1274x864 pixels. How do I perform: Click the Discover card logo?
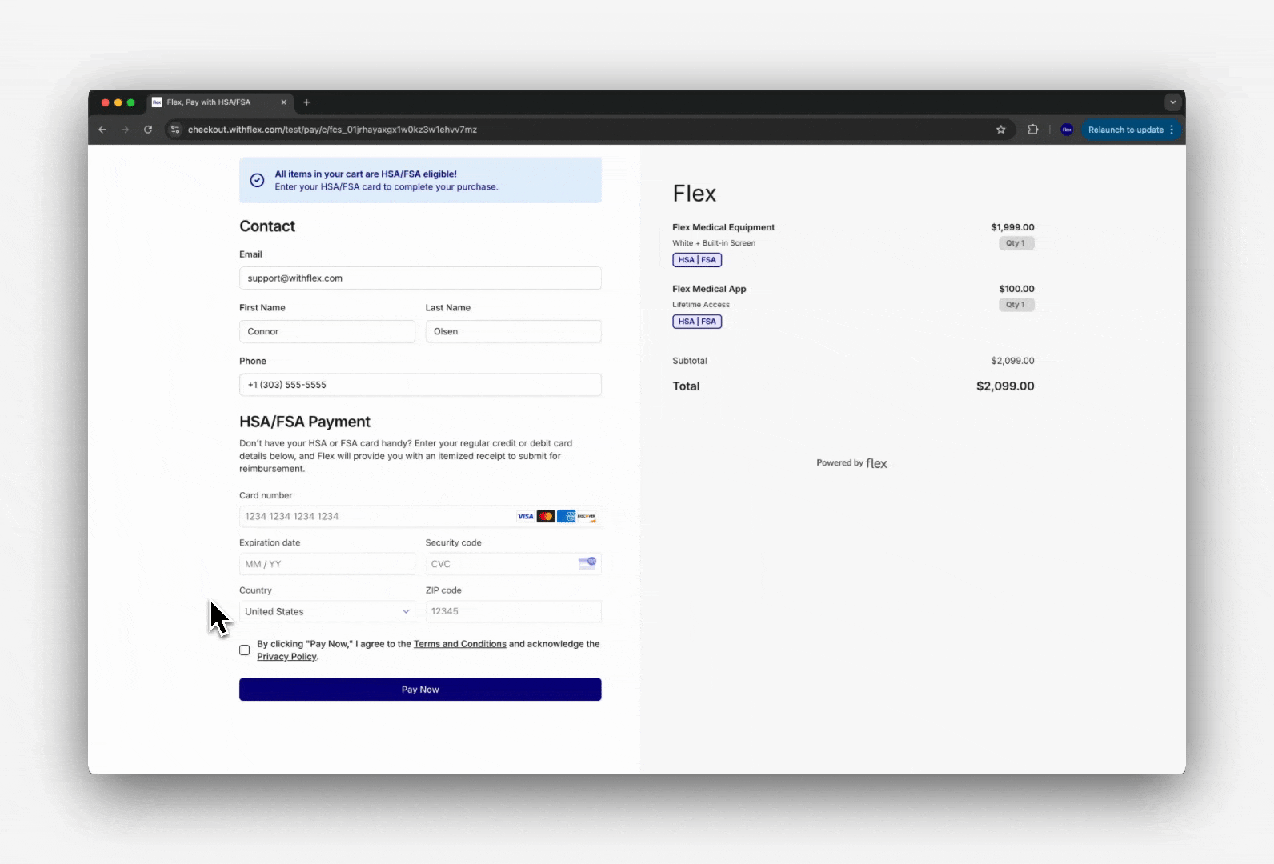tap(587, 517)
